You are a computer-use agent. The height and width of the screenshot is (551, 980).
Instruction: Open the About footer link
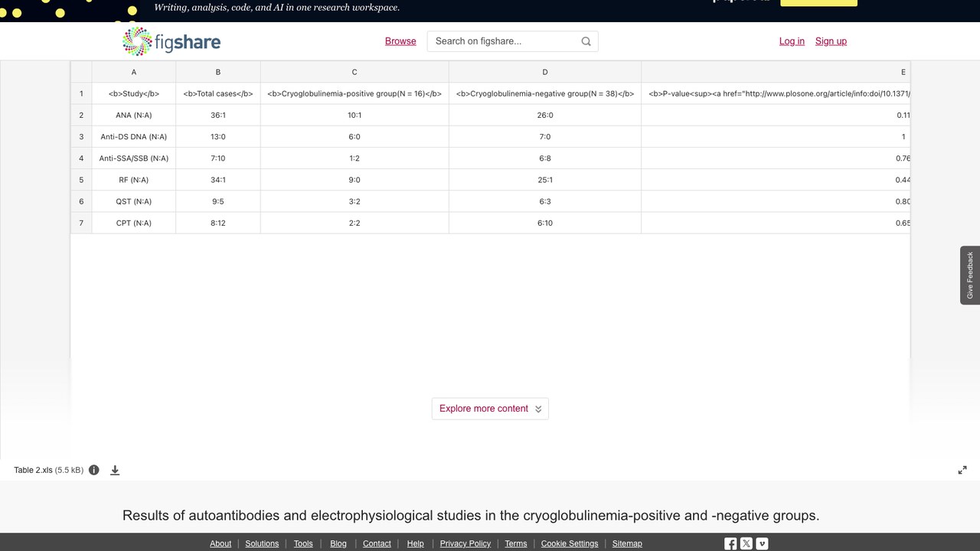[220, 543]
